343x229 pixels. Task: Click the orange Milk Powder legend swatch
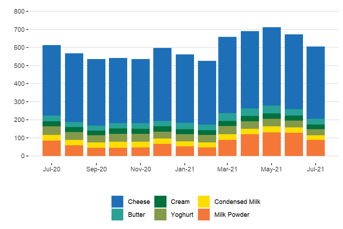click(204, 215)
